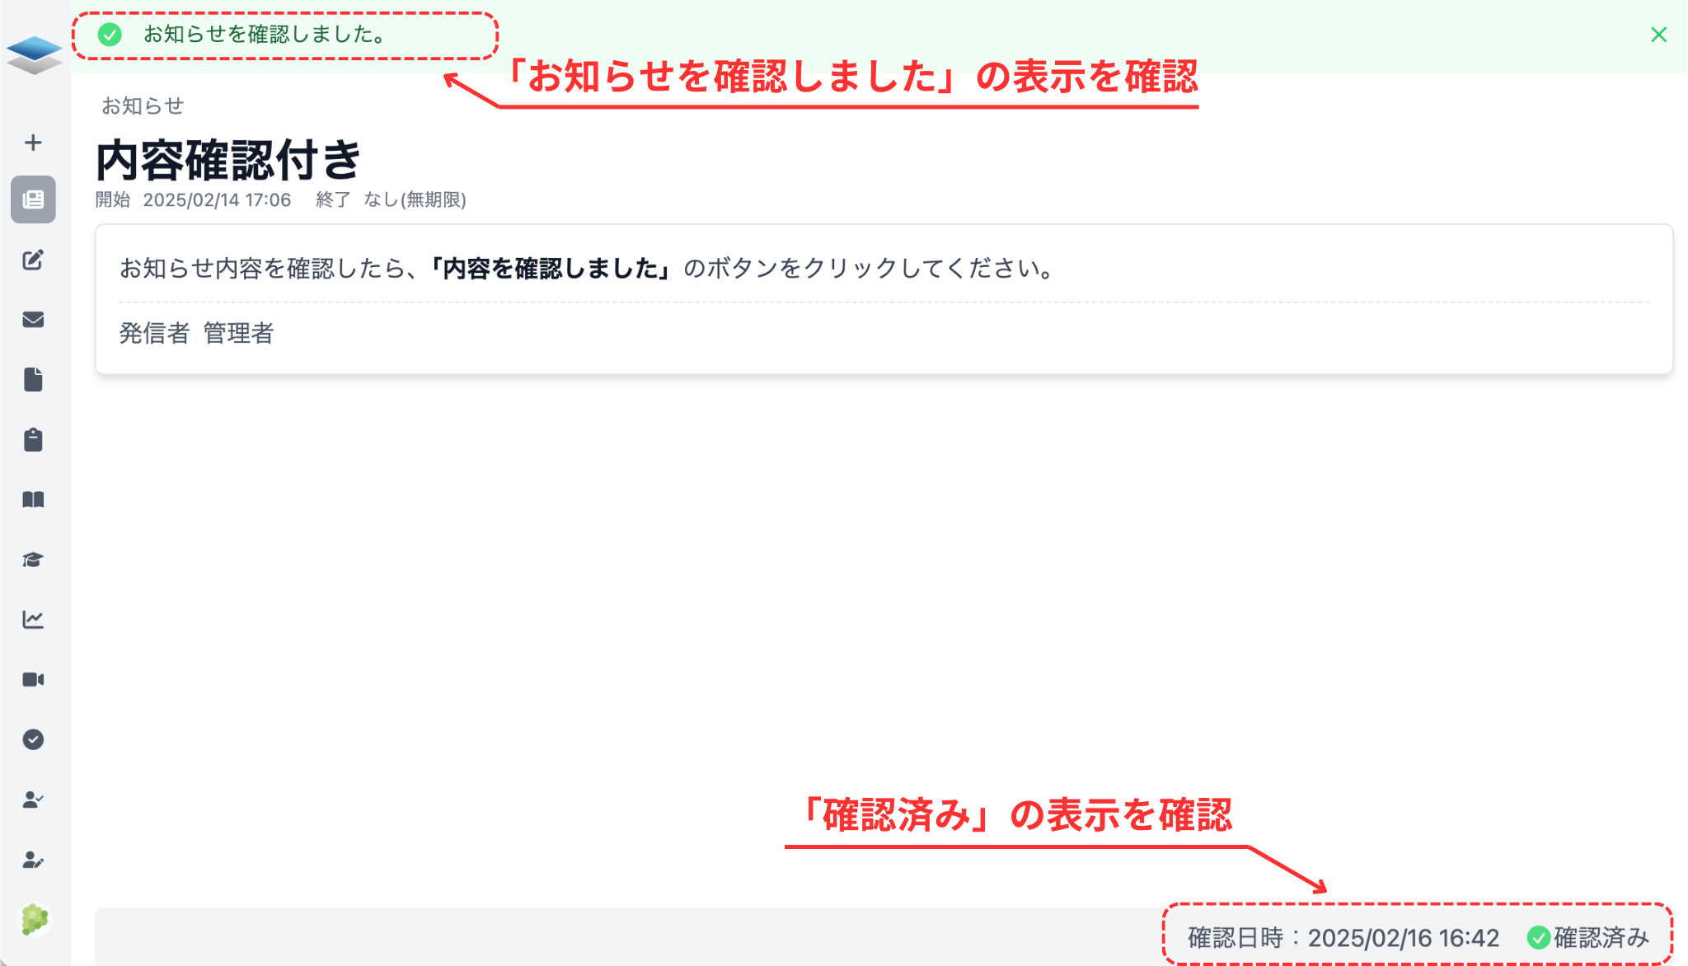This screenshot has height=966, width=1688.
Task: Click the blue layers app logo
Action: point(33,52)
